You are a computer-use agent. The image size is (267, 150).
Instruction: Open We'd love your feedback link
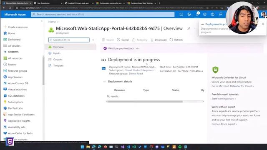pyautogui.click(x=123, y=48)
